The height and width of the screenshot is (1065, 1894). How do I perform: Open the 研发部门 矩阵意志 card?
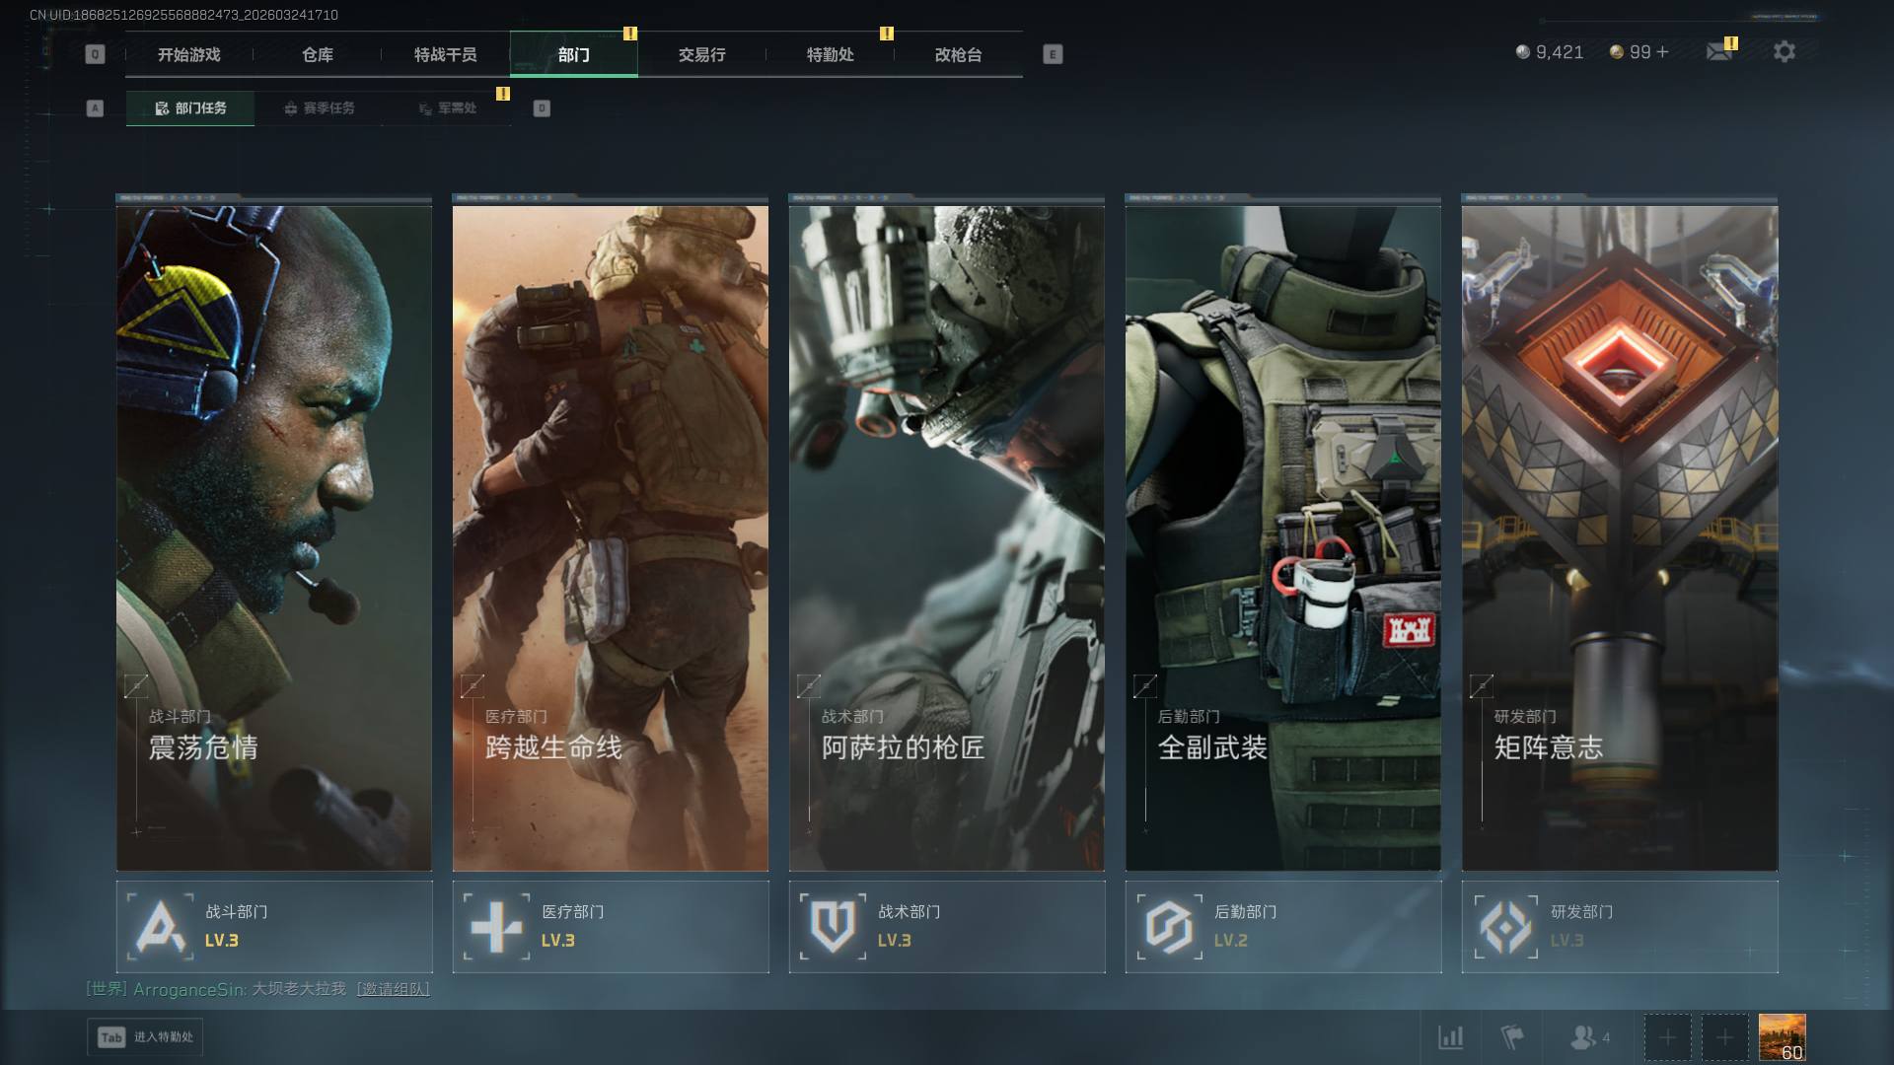pos(1619,537)
